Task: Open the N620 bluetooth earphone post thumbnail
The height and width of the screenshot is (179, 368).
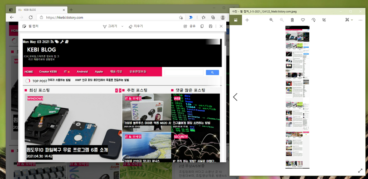Action: point(146,112)
